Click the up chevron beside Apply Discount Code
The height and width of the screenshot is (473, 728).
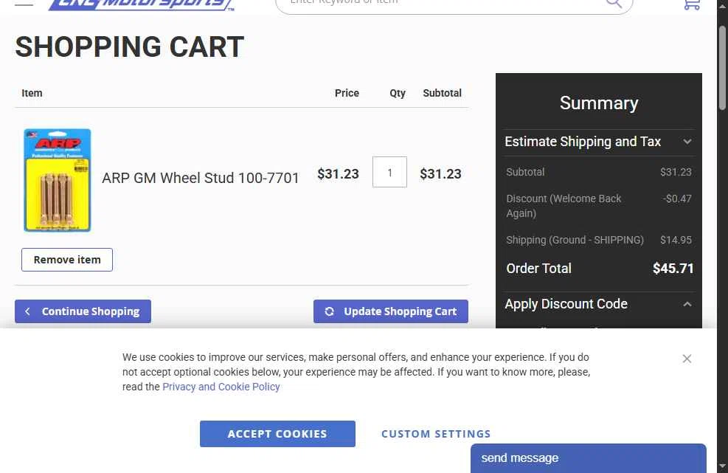click(687, 304)
